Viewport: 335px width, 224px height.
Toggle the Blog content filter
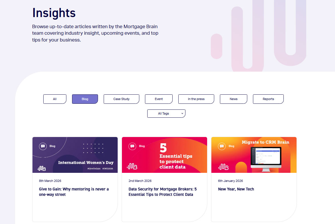(x=85, y=99)
